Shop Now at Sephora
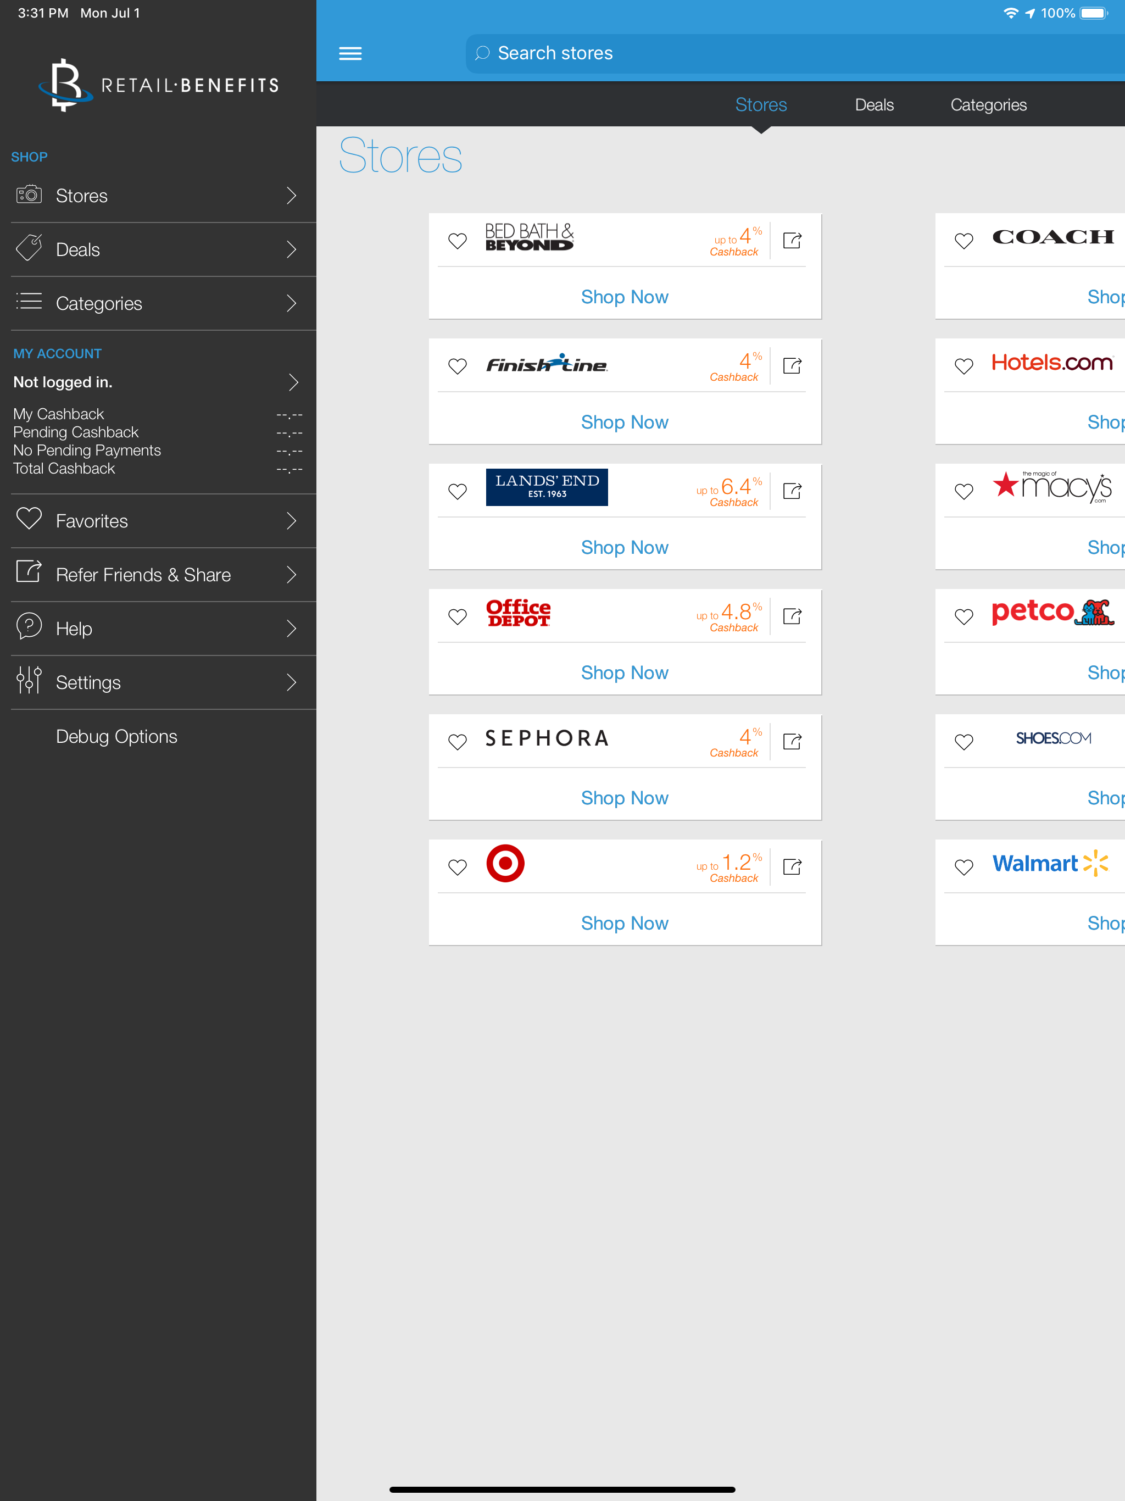 pyautogui.click(x=624, y=797)
